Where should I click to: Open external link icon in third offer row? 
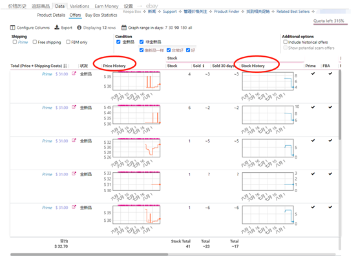pyautogui.click(x=74, y=141)
